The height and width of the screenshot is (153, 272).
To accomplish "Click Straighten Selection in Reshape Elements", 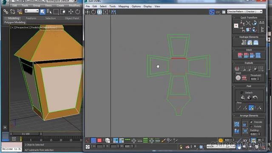I will click(x=244, y=42).
